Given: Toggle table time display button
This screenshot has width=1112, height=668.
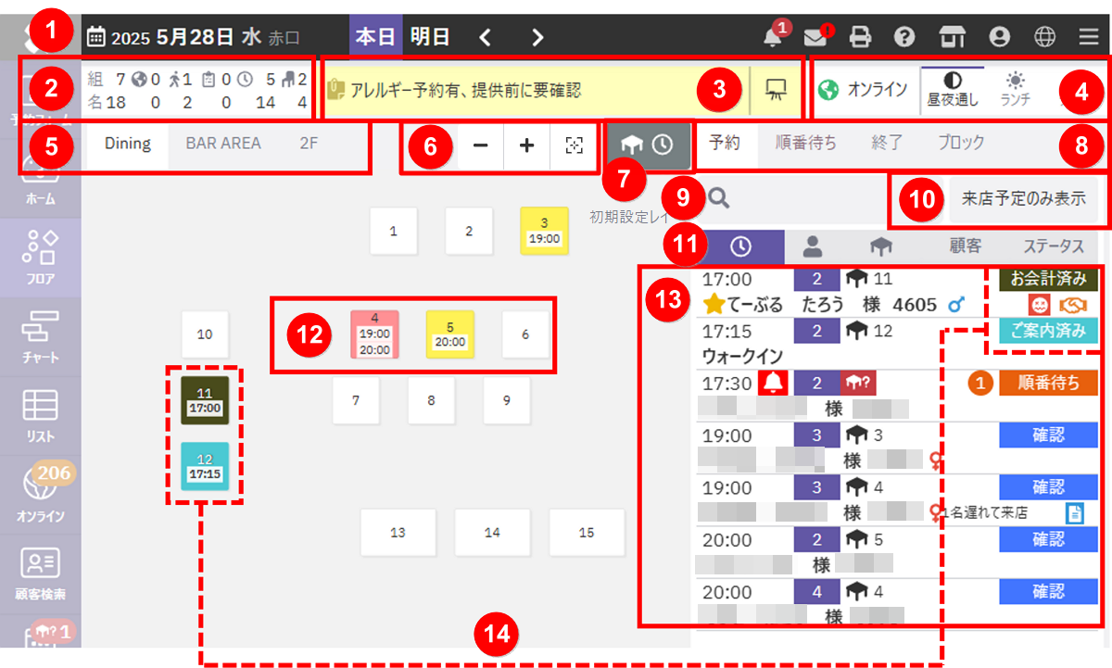Looking at the screenshot, I should tap(649, 145).
